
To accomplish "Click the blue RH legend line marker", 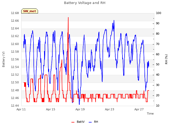I will tap(90, 122).
